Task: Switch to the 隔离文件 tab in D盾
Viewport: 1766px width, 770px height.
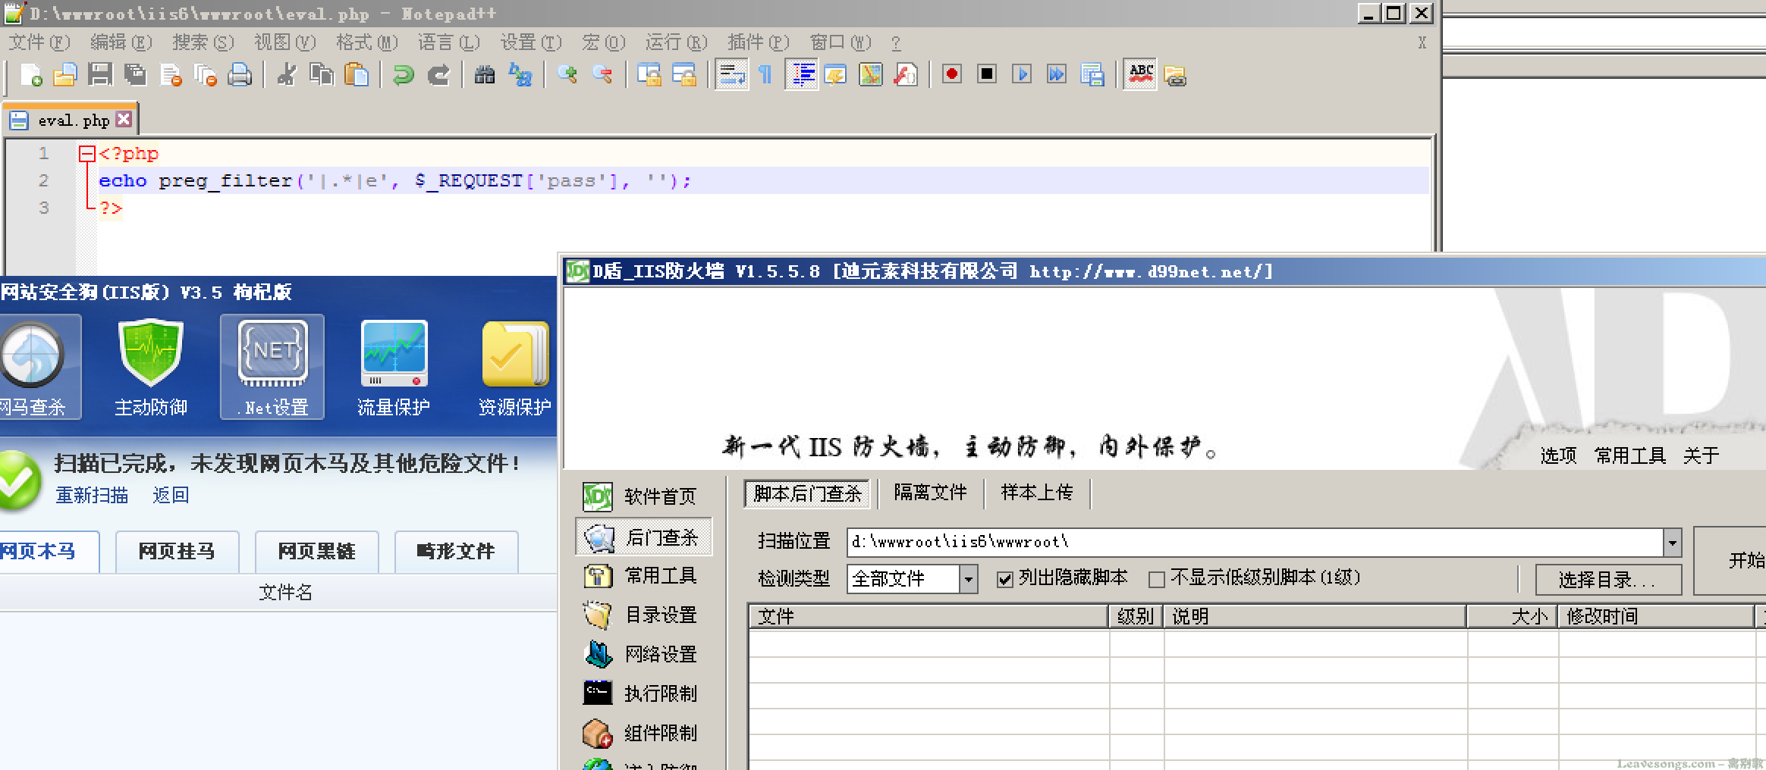Action: click(x=930, y=493)
